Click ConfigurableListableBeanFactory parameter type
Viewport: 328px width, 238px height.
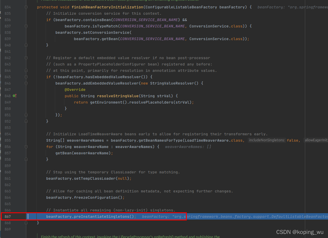point(181,7)
